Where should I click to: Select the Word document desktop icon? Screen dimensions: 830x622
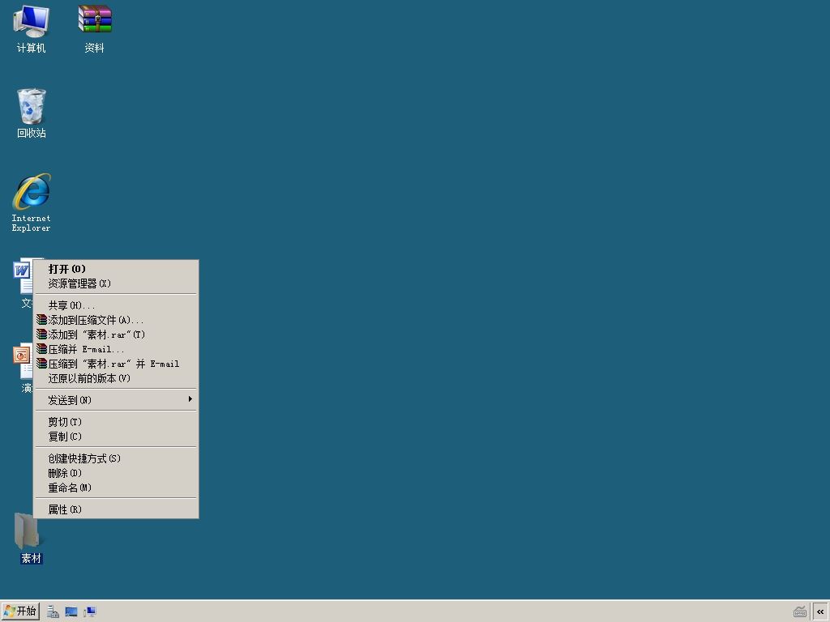(23, 283)
